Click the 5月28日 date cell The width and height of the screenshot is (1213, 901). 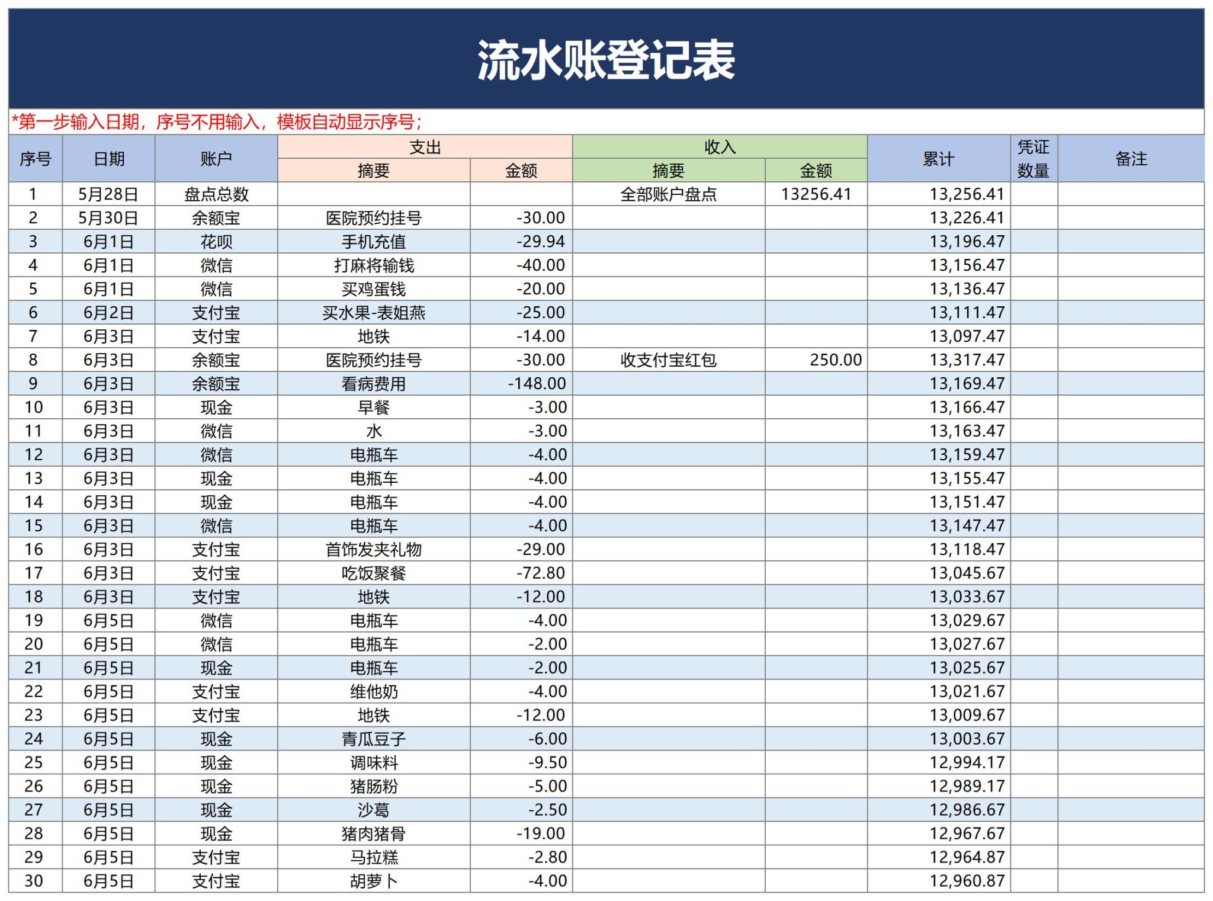click(109, 194)
